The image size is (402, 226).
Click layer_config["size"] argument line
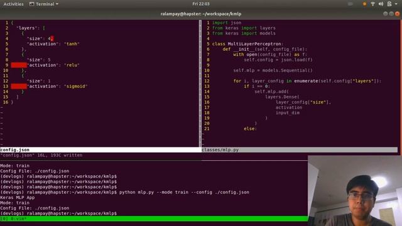click(x=303, y=102)
